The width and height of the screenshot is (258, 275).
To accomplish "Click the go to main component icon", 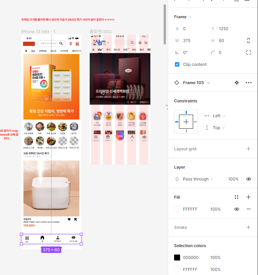I will (x=237, y=83).
